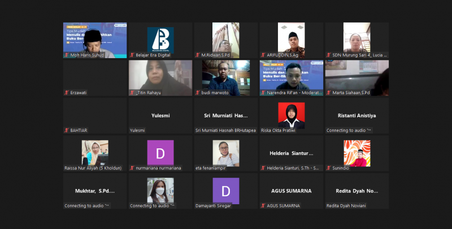
Task: Click muted mic icon beside AGUS SUMARNA name
Action: point(263,205)
